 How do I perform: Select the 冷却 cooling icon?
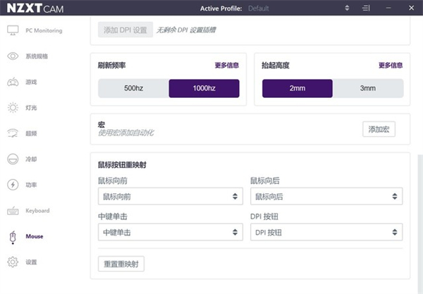tap(13, 159)
